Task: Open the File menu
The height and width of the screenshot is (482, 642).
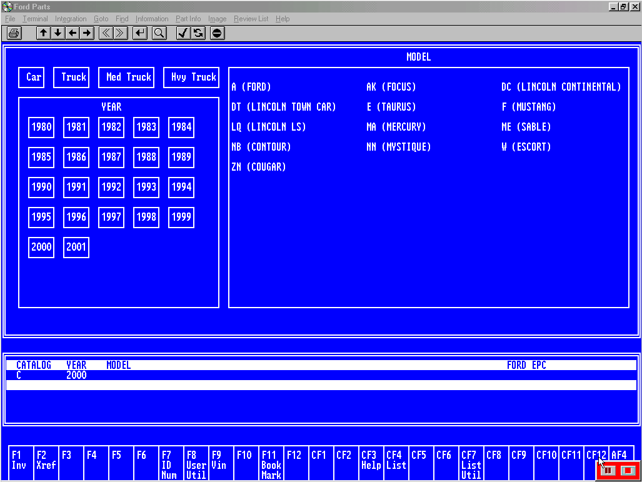Action: pyautogui.click(x=10, y=19)
